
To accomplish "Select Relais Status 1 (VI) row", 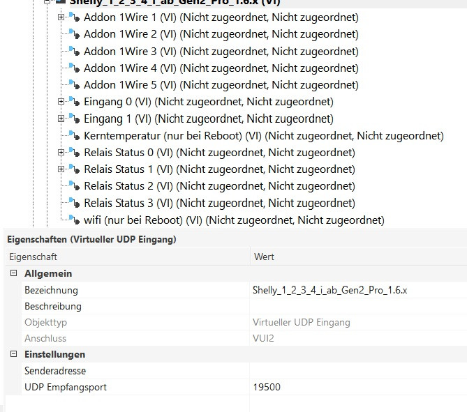I will tap(219, 169).
